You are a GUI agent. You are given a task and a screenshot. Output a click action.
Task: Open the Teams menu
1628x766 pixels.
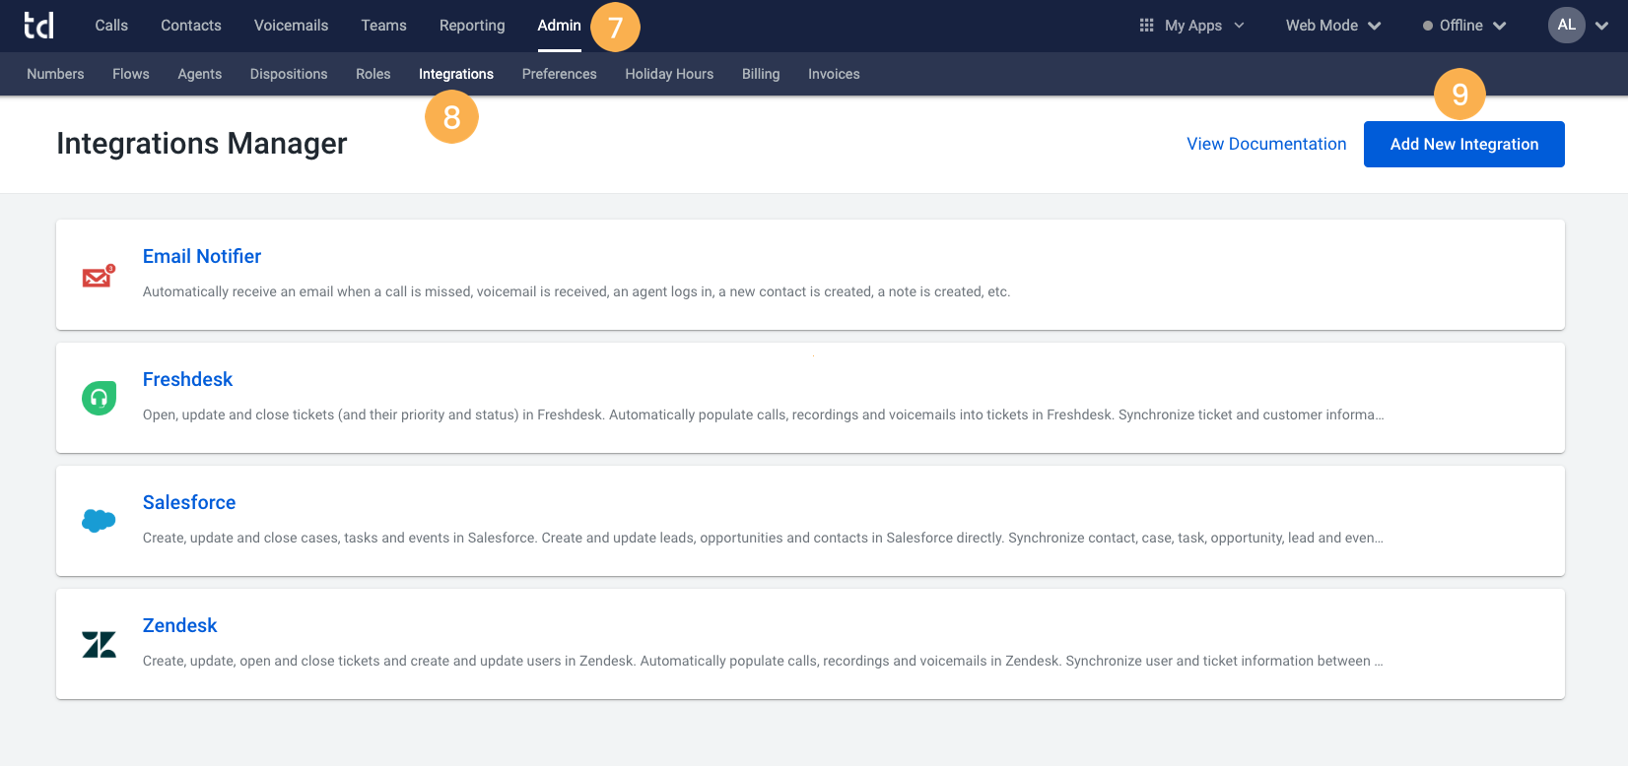tap(383, 26)
